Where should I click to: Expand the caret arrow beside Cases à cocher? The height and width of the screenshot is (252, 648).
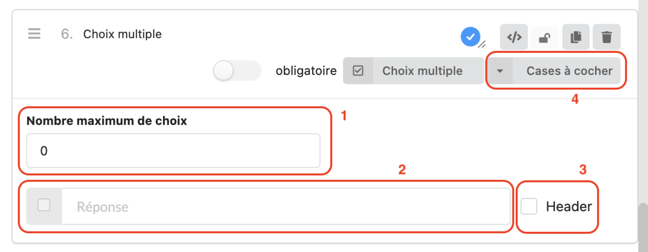point(500,71)
